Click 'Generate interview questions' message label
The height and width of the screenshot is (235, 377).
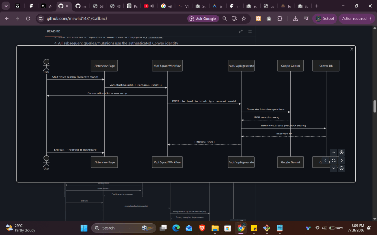266,109
